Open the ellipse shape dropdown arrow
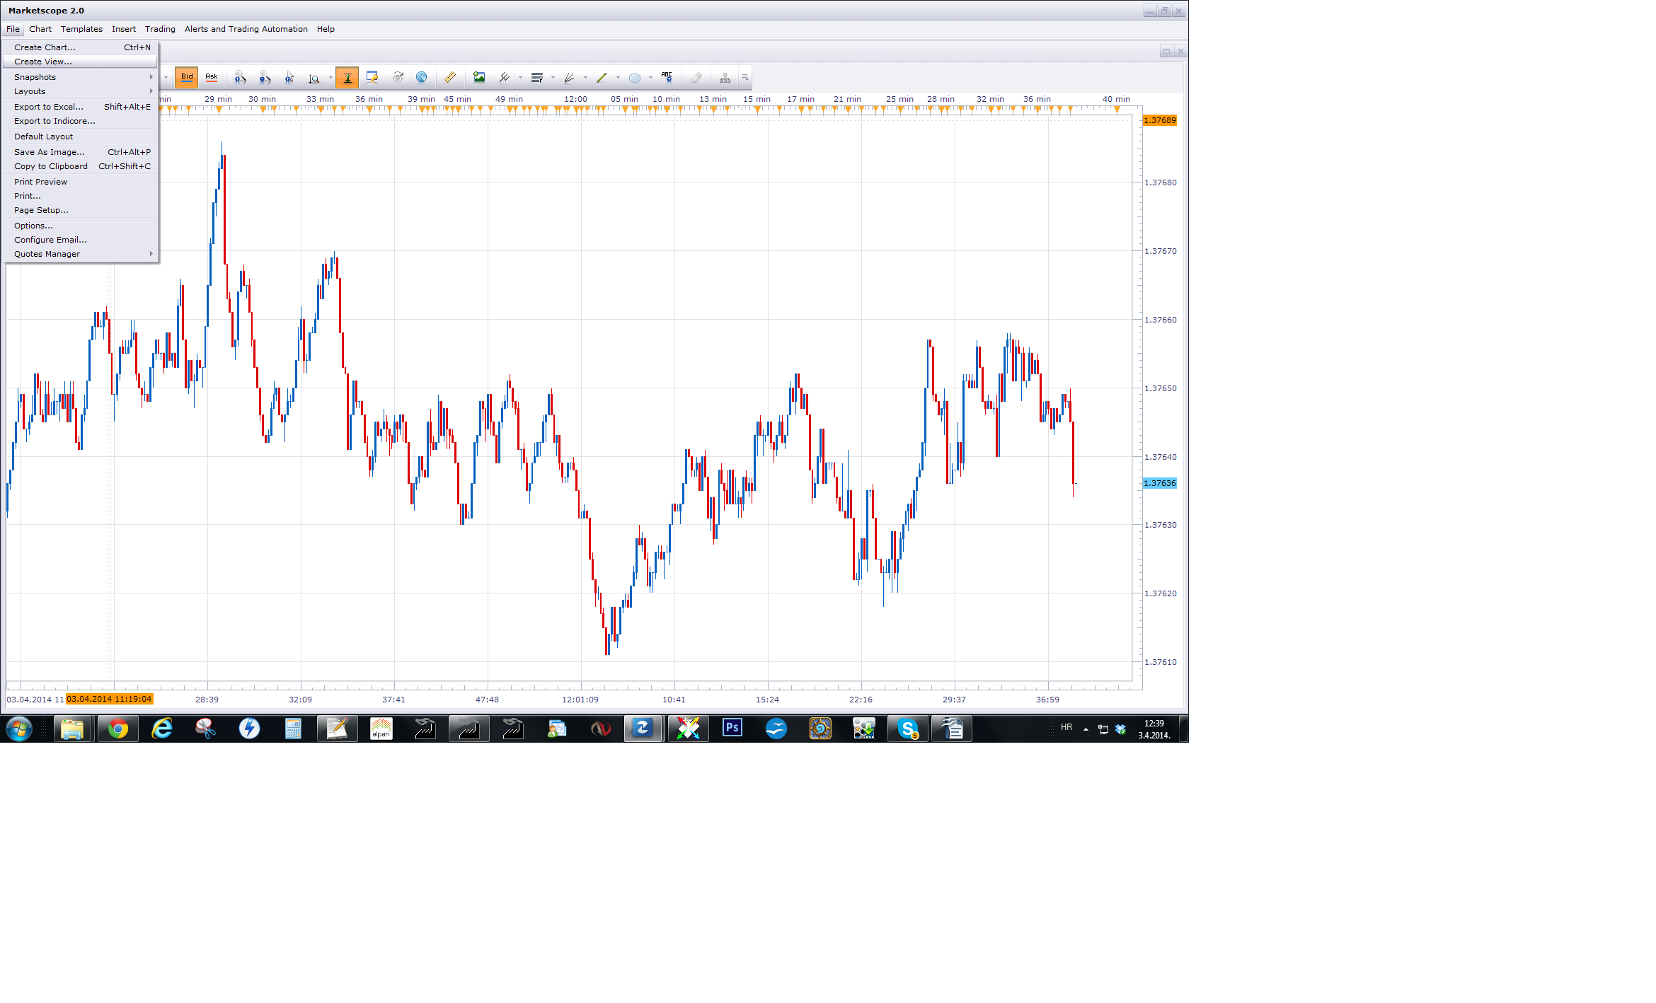 click(650, 78)
